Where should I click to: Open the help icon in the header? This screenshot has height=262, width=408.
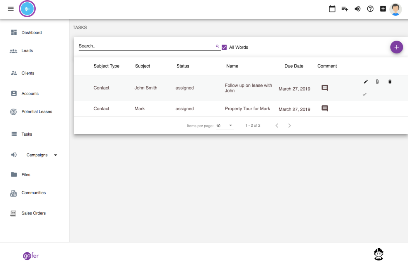pyautogui.click(x=370, y=9)
